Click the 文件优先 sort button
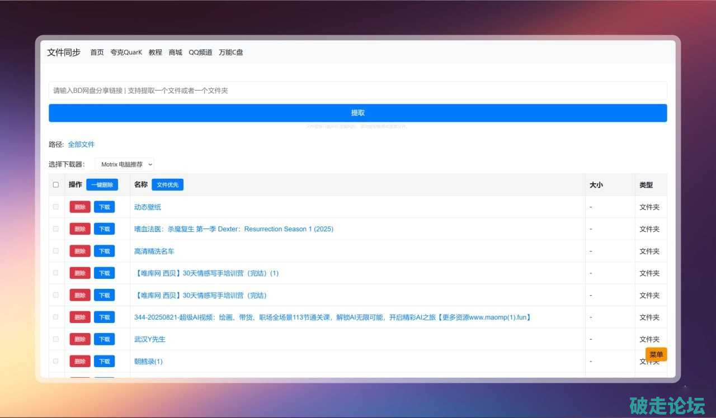The width and height of the screenshot is (716, 418). click(167, 185)
